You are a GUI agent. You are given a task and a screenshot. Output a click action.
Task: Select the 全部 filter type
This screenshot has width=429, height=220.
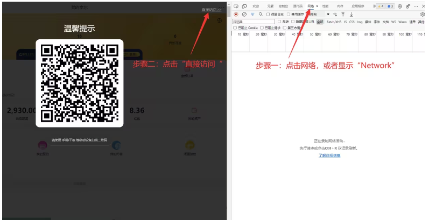(320, 22)
